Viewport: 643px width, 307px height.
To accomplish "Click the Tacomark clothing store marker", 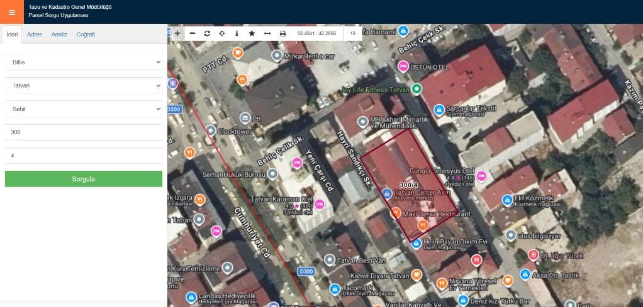I will pos(335,289).
